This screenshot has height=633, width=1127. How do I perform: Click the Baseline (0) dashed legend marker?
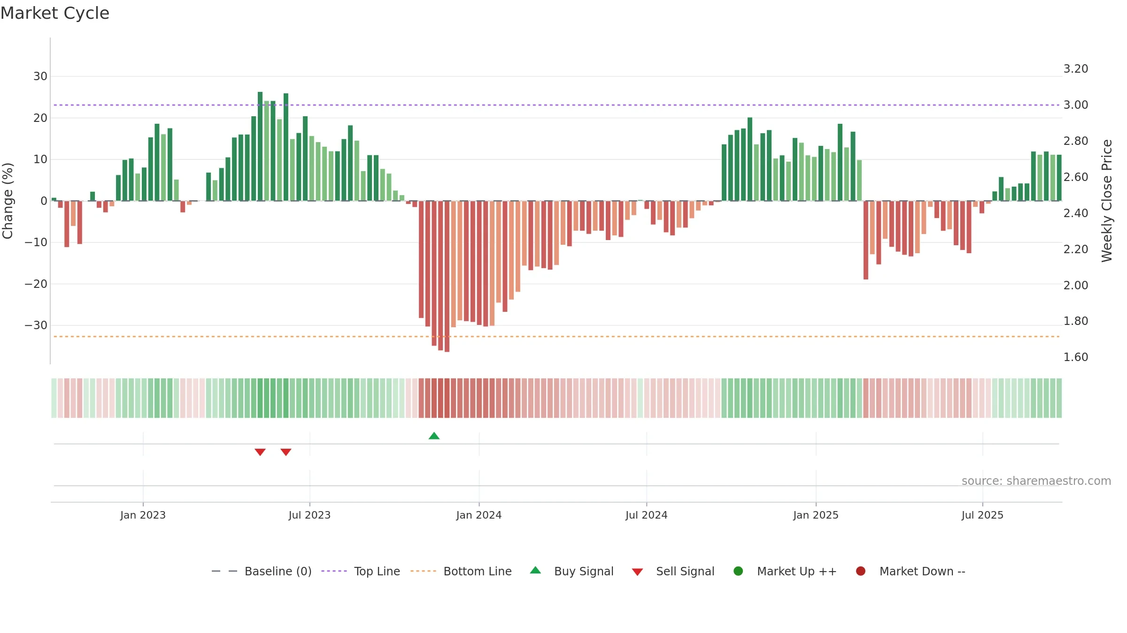(x=224, y=571)
